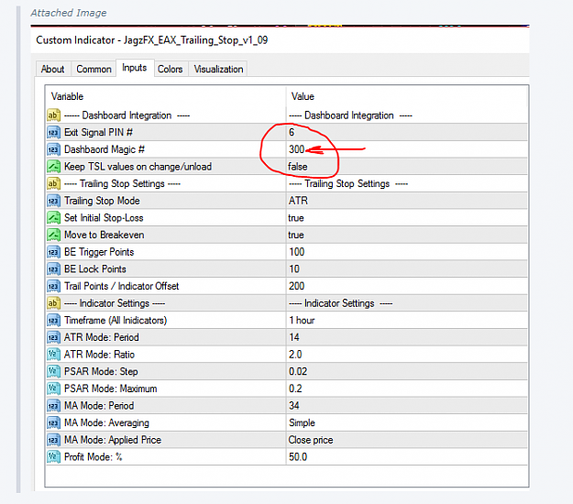
Task: Select the 'Exit Signal PIN #' variable name
Action: click(x=98, y=132)
